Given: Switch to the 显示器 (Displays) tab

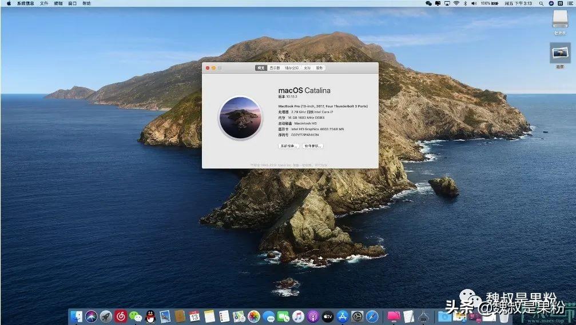Looking at the screenshot, I should click(x=275, y=68).
